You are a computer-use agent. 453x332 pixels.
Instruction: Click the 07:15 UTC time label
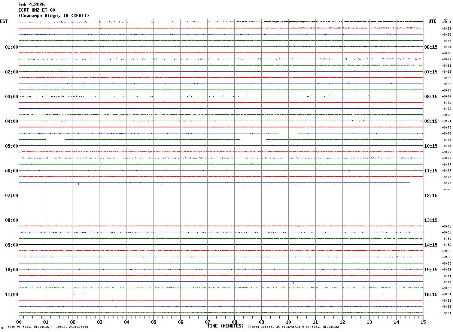click(431, 72)
